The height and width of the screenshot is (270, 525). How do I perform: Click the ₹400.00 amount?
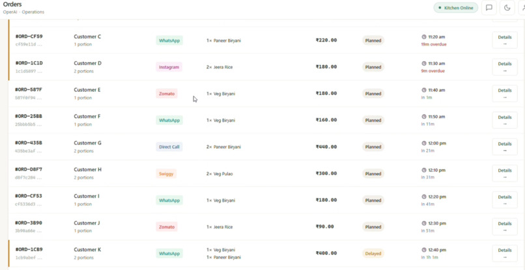coord(326,253)
